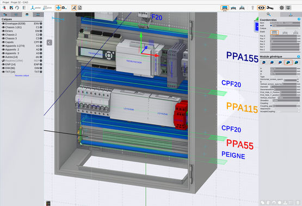Viewport: 302px width, 206px height.
Task: Switch to the layers cube tab
Action: 27,15
